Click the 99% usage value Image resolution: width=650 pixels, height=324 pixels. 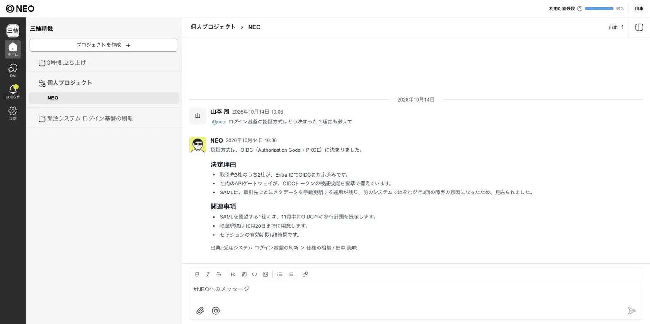[620, 9]
